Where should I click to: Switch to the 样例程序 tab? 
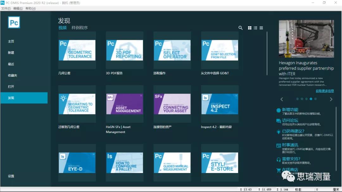[x=79, y=28]
